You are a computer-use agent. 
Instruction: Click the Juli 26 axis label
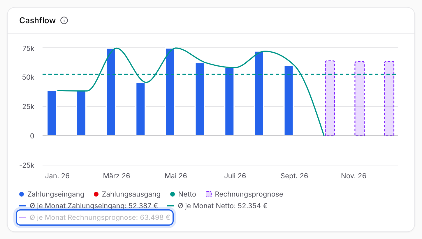[235, 176]
